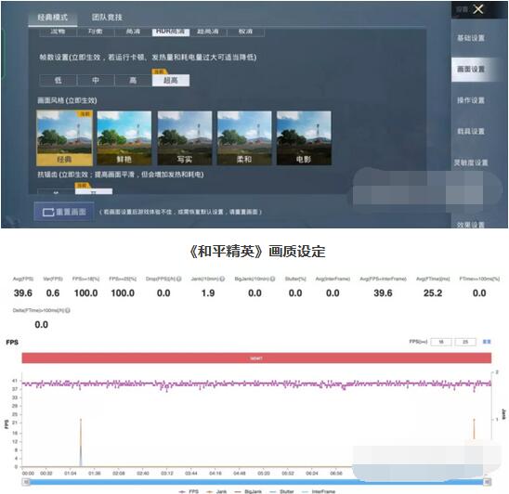Viewport: 509px width, 494px height.
Task: Click the info icon next to Delta(FTime)
Action: pos(68,310)
